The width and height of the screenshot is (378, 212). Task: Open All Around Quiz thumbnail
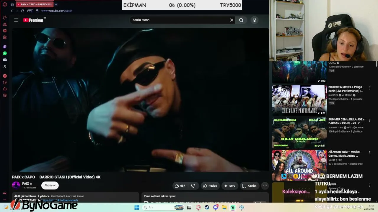[x=299, y=165]
